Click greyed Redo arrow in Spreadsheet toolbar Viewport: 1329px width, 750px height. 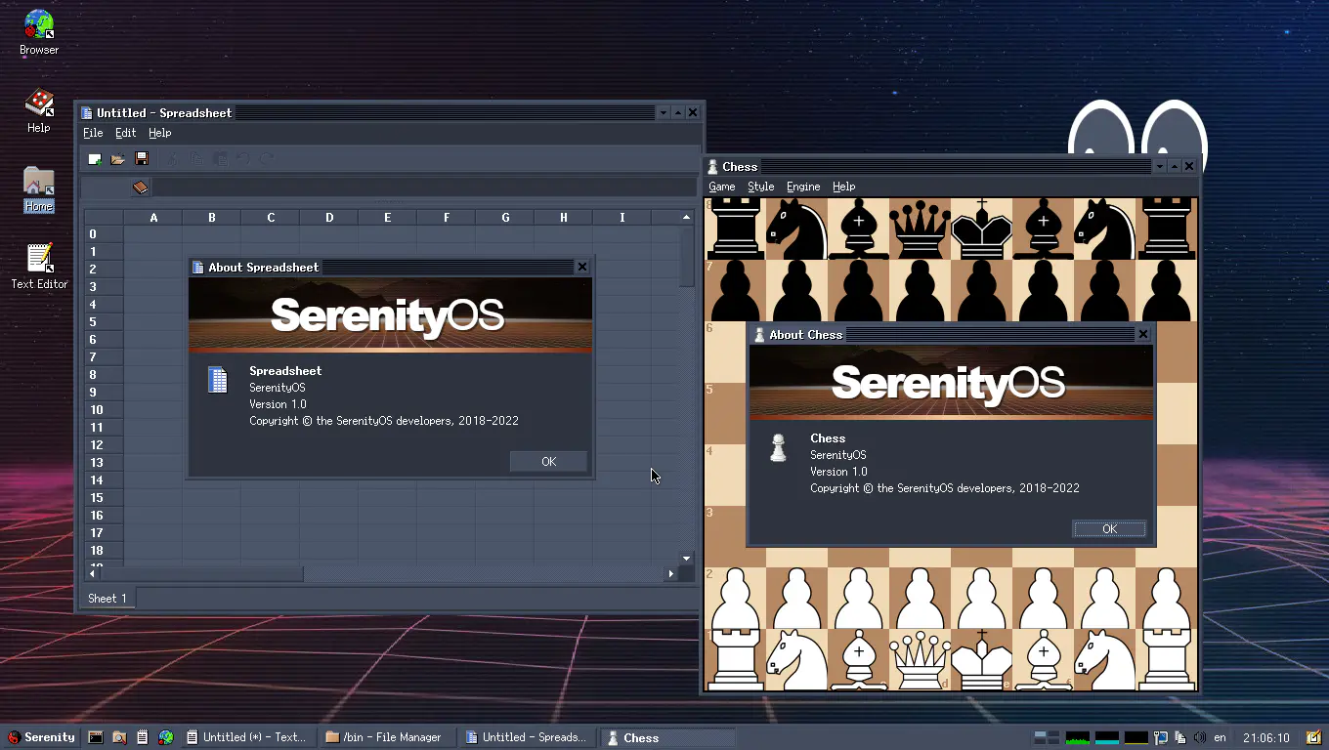tap(267, 159)
